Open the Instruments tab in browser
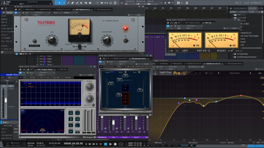 click(x=240, y=8)
